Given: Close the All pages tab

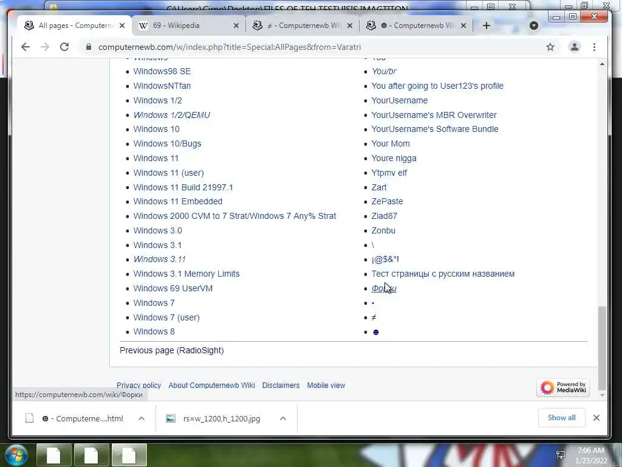Looking at the screenshot, I should [122, 26].
